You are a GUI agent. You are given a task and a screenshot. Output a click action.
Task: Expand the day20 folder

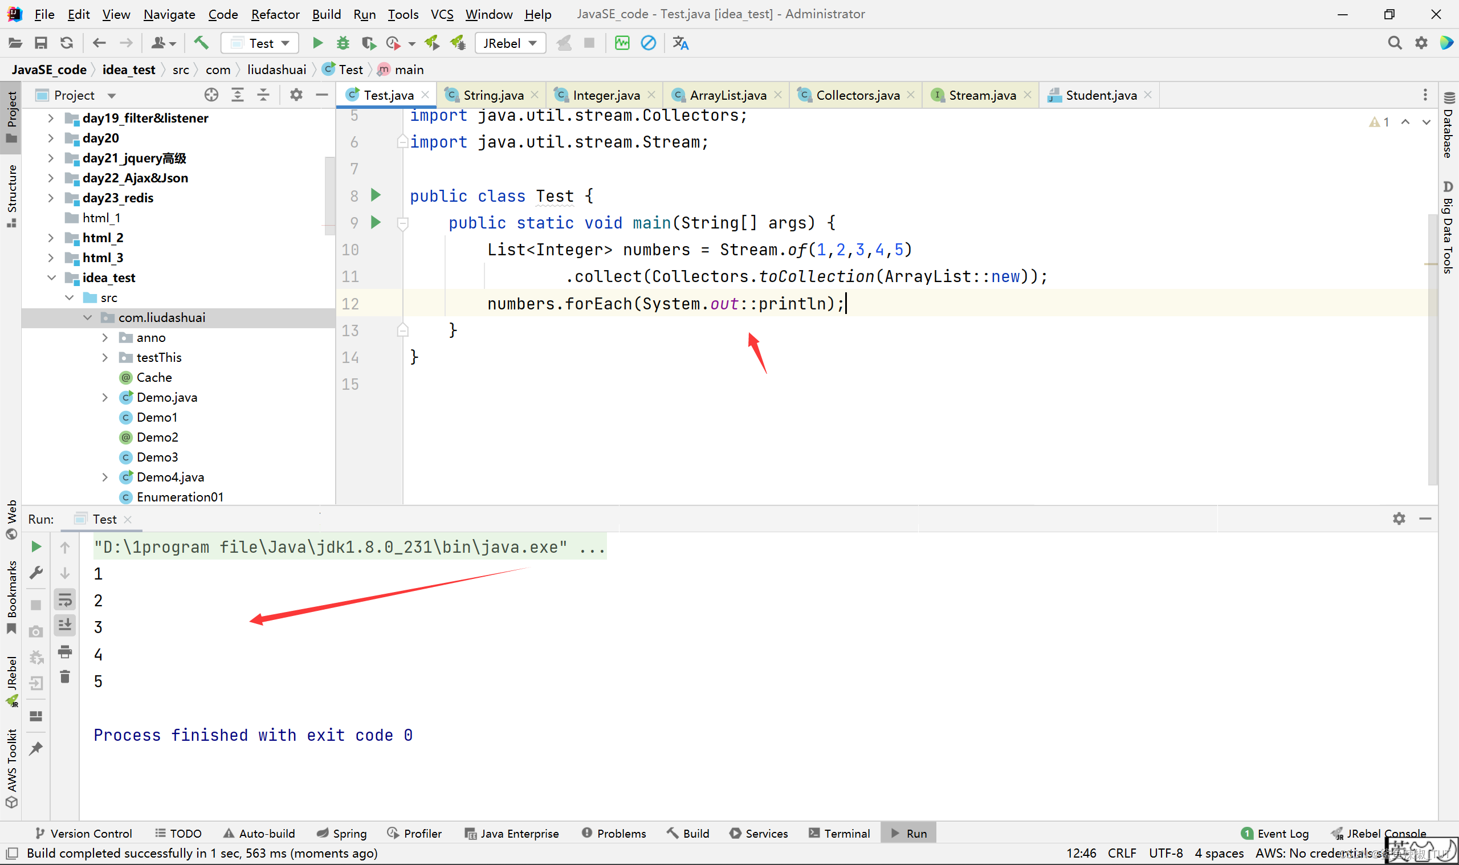[51, 138]
